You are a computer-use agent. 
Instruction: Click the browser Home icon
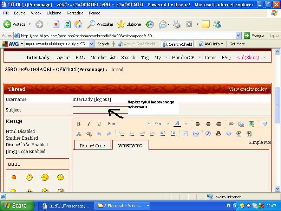[x=78, y=24]
